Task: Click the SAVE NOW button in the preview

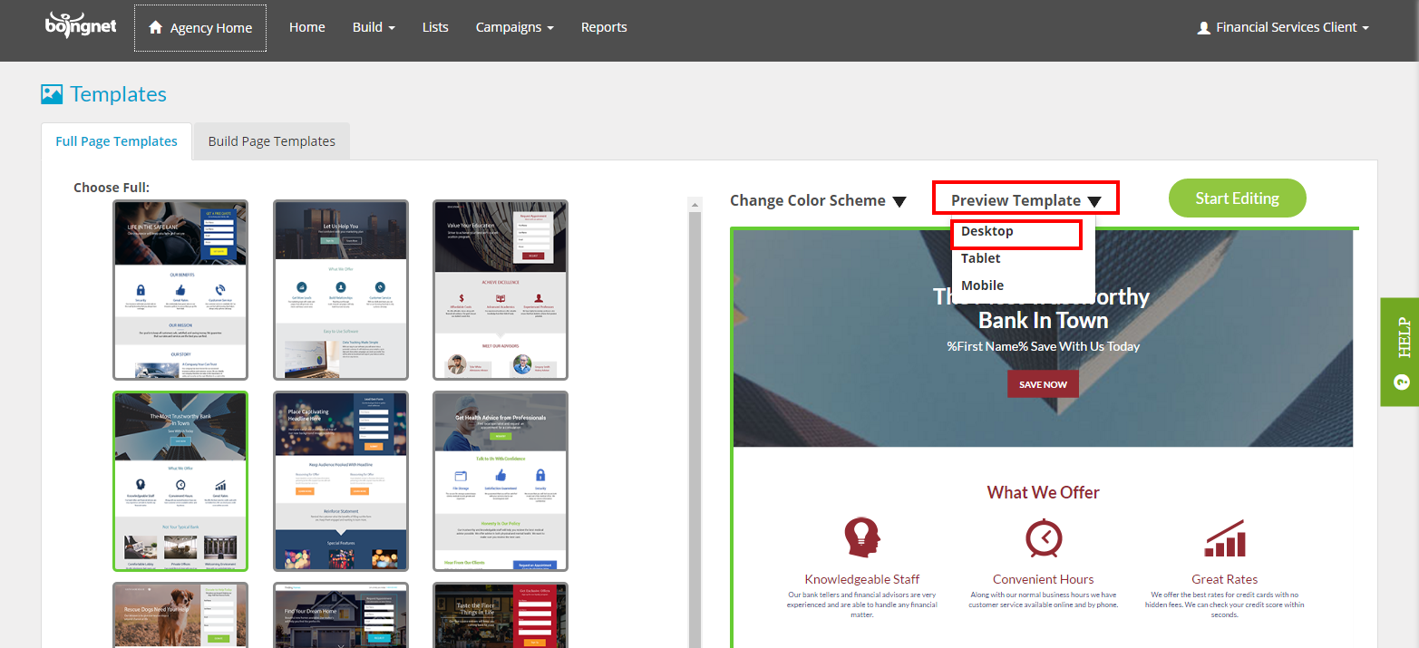Action: click(1043, 384)
